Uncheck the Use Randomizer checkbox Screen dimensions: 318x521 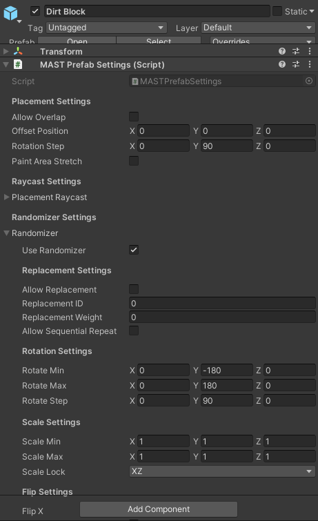(134, 250)
